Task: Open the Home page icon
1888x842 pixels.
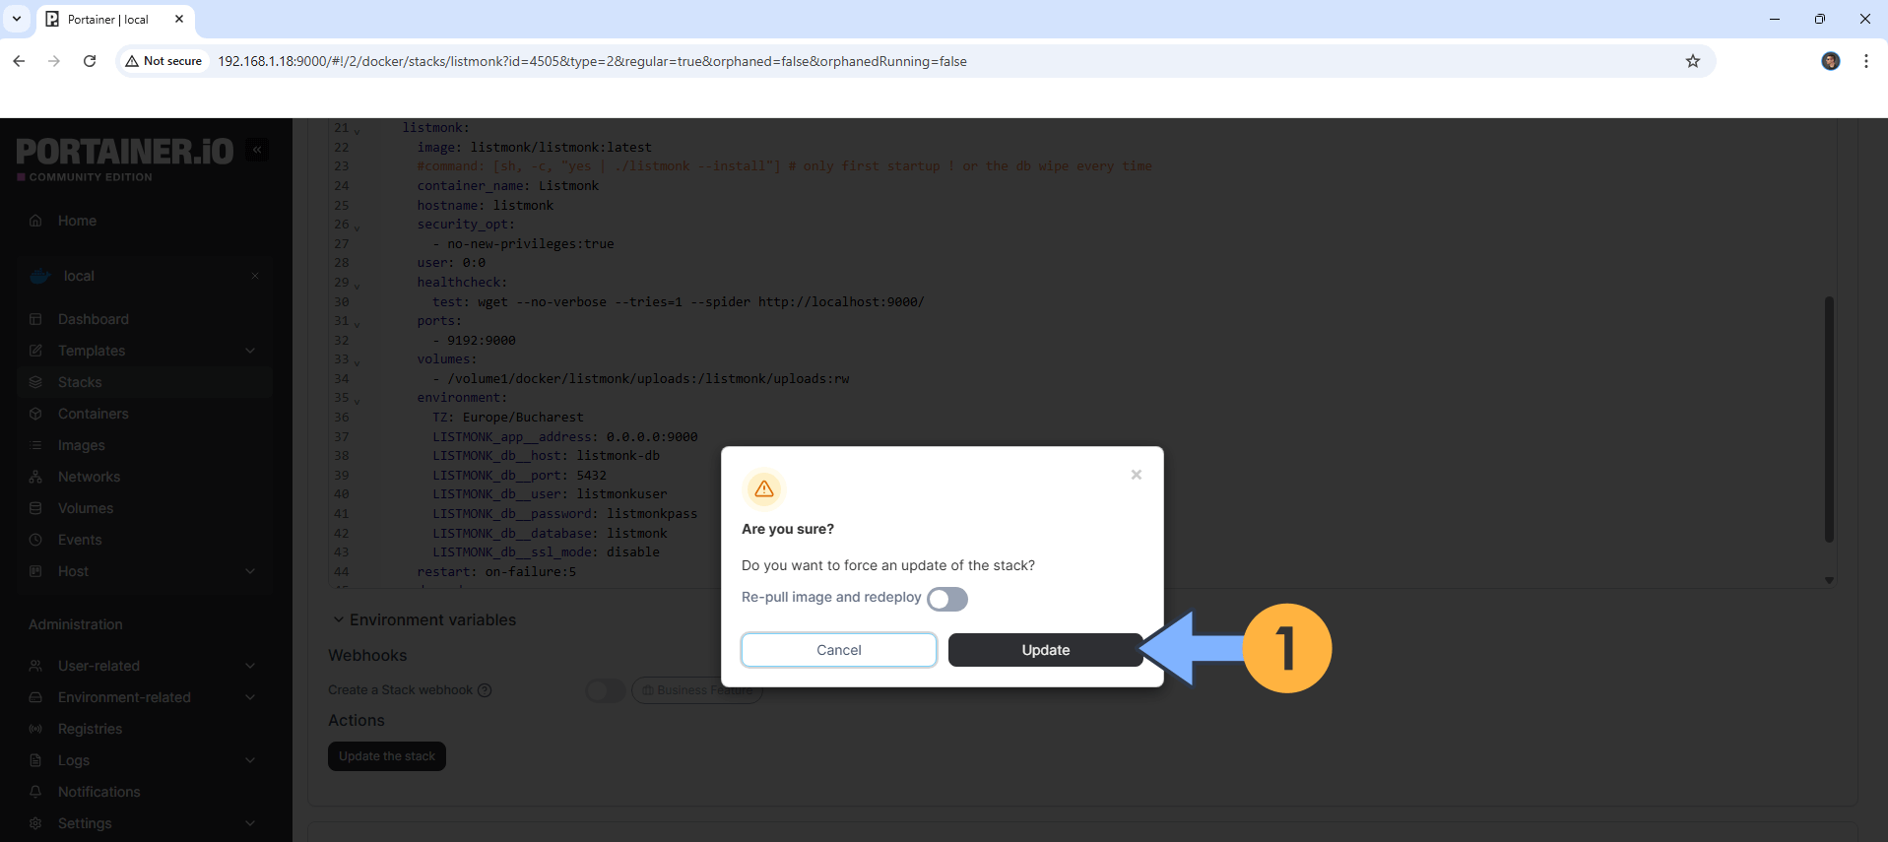Action: click(36, 221)
